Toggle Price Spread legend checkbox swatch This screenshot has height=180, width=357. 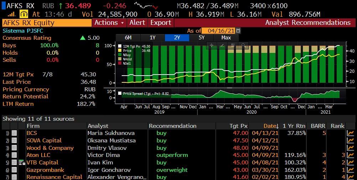(120, 93)
